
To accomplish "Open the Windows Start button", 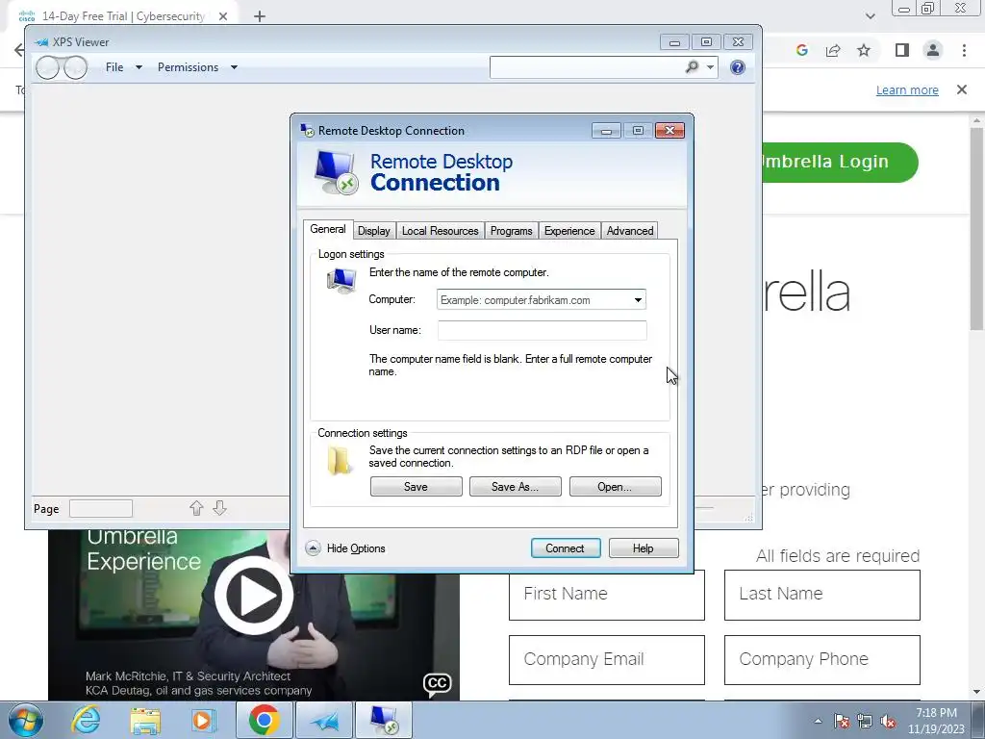I will coord(26,720).
